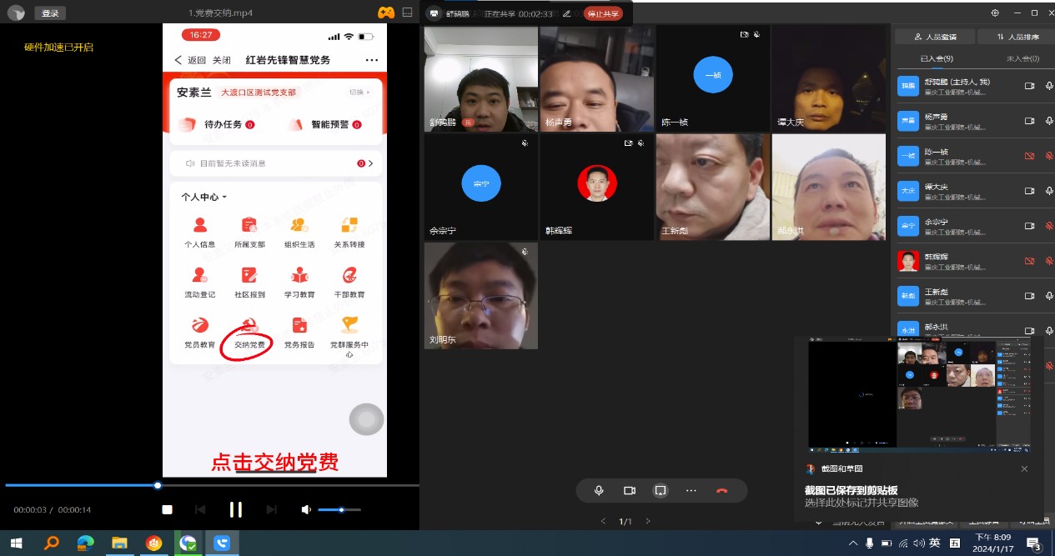Seek on the video progress bar
This screenshot has width=1055, height=556.
(x=210, y=485)
